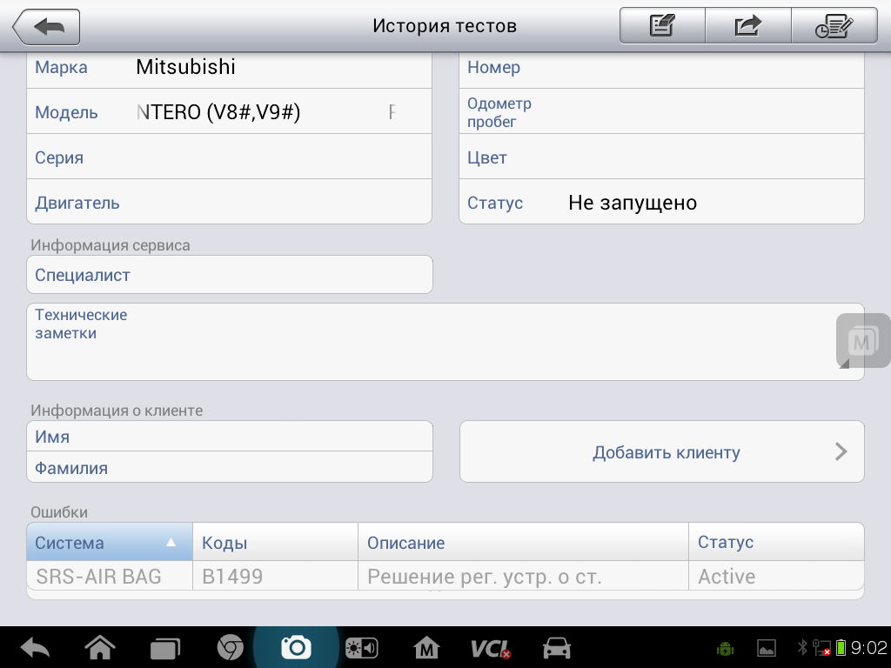Click the Добавить клиенту button
This screenshot has height=668, width=891.
[x=661, y=451]
